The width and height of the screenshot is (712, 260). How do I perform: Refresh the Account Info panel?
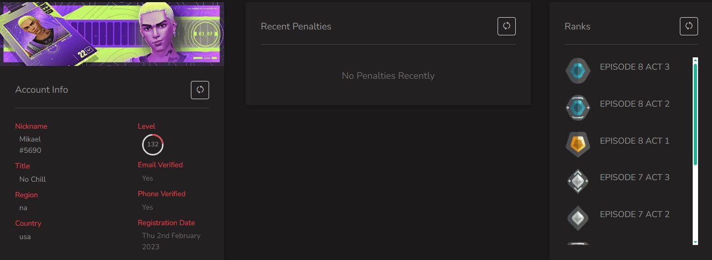[x=200, y=90]
